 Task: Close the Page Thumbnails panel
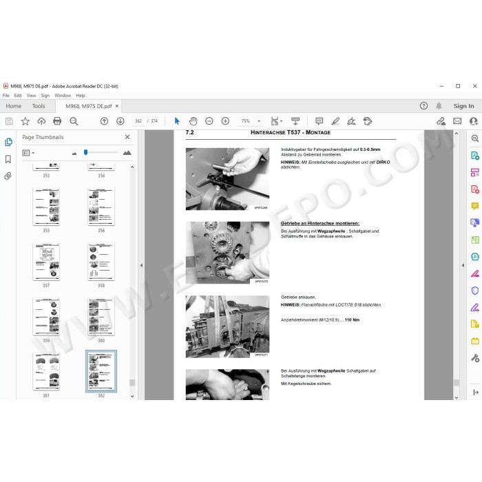coord(127,137)
